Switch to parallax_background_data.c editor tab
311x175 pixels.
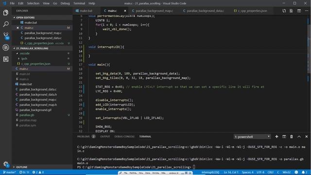(205, 11)
